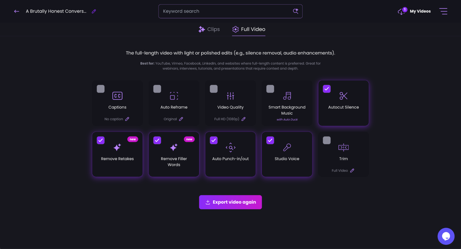Viewport: 461px width, 249px height.
Task: Open the hamburger menu
Action: tap(443, 11)
